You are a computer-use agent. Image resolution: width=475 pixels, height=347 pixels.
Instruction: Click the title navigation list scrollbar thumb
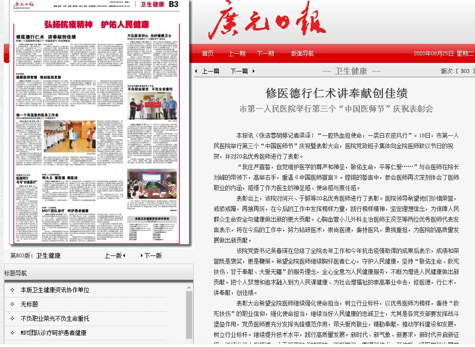pyautogui.click(x=189, y=315)
